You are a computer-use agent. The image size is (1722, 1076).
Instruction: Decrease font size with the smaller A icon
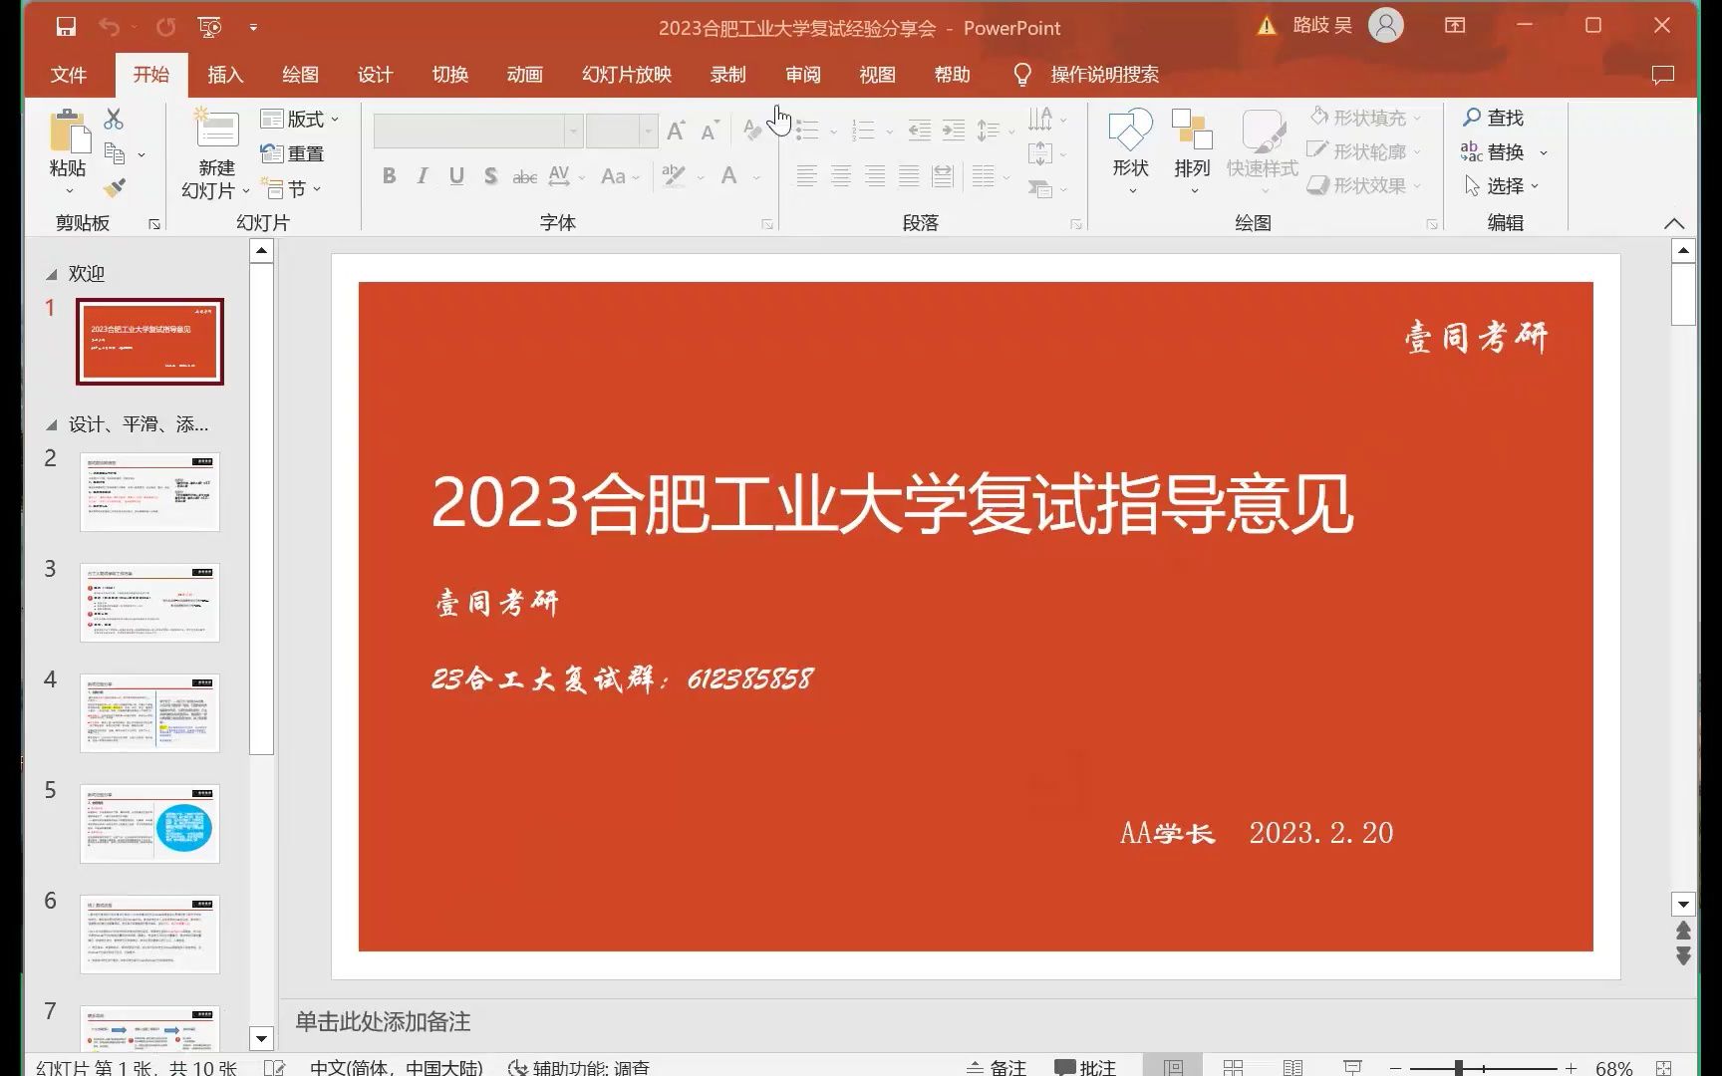tap(710, 131)
